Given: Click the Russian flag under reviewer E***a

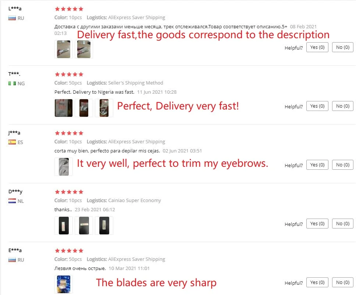Looking at the screenshot, I should tap(12, 260).
